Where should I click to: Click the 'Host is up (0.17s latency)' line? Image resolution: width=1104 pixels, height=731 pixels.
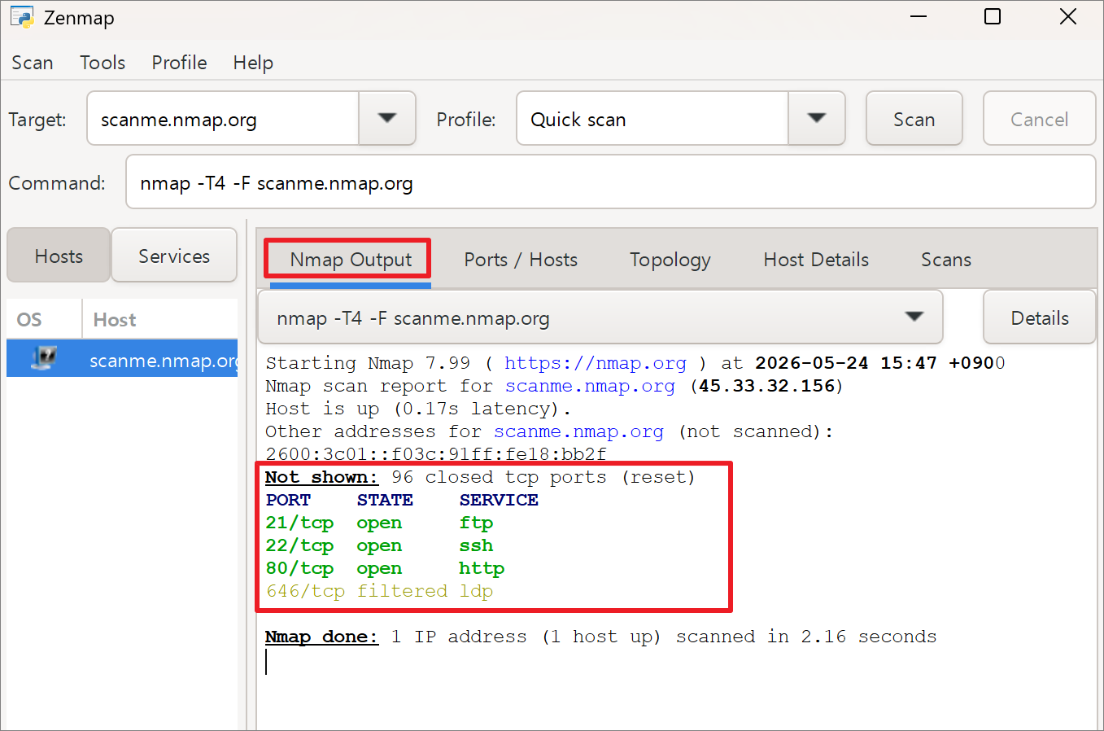pos(418,409)
